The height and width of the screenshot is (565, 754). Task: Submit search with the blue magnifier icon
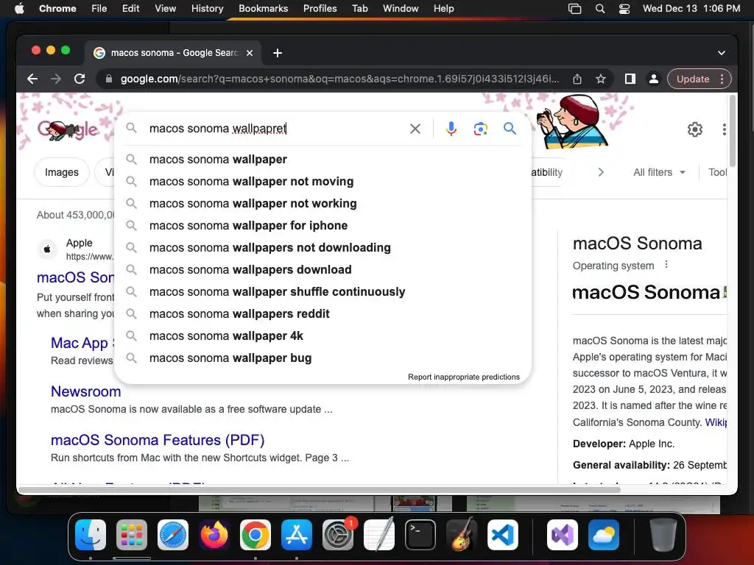pyautogui.click(x=510, y=128)
